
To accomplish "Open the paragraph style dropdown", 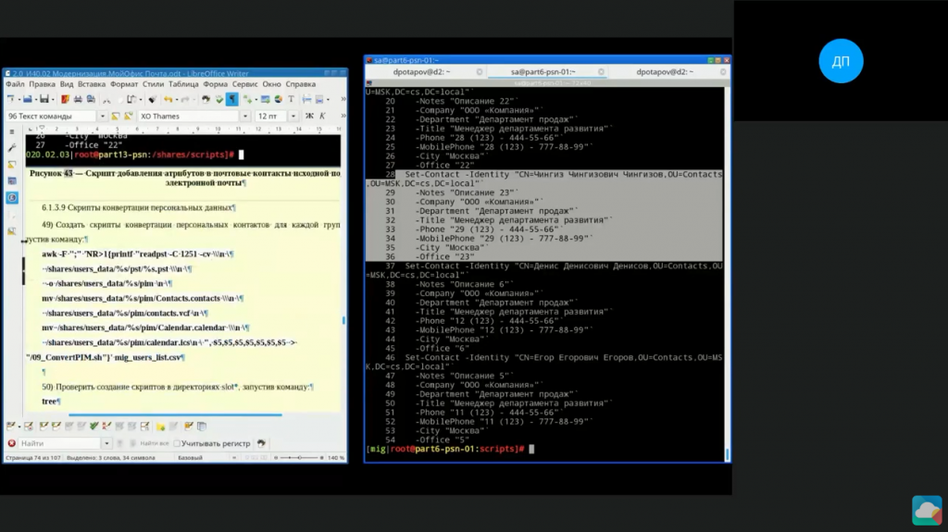I will tap(102, 116).
